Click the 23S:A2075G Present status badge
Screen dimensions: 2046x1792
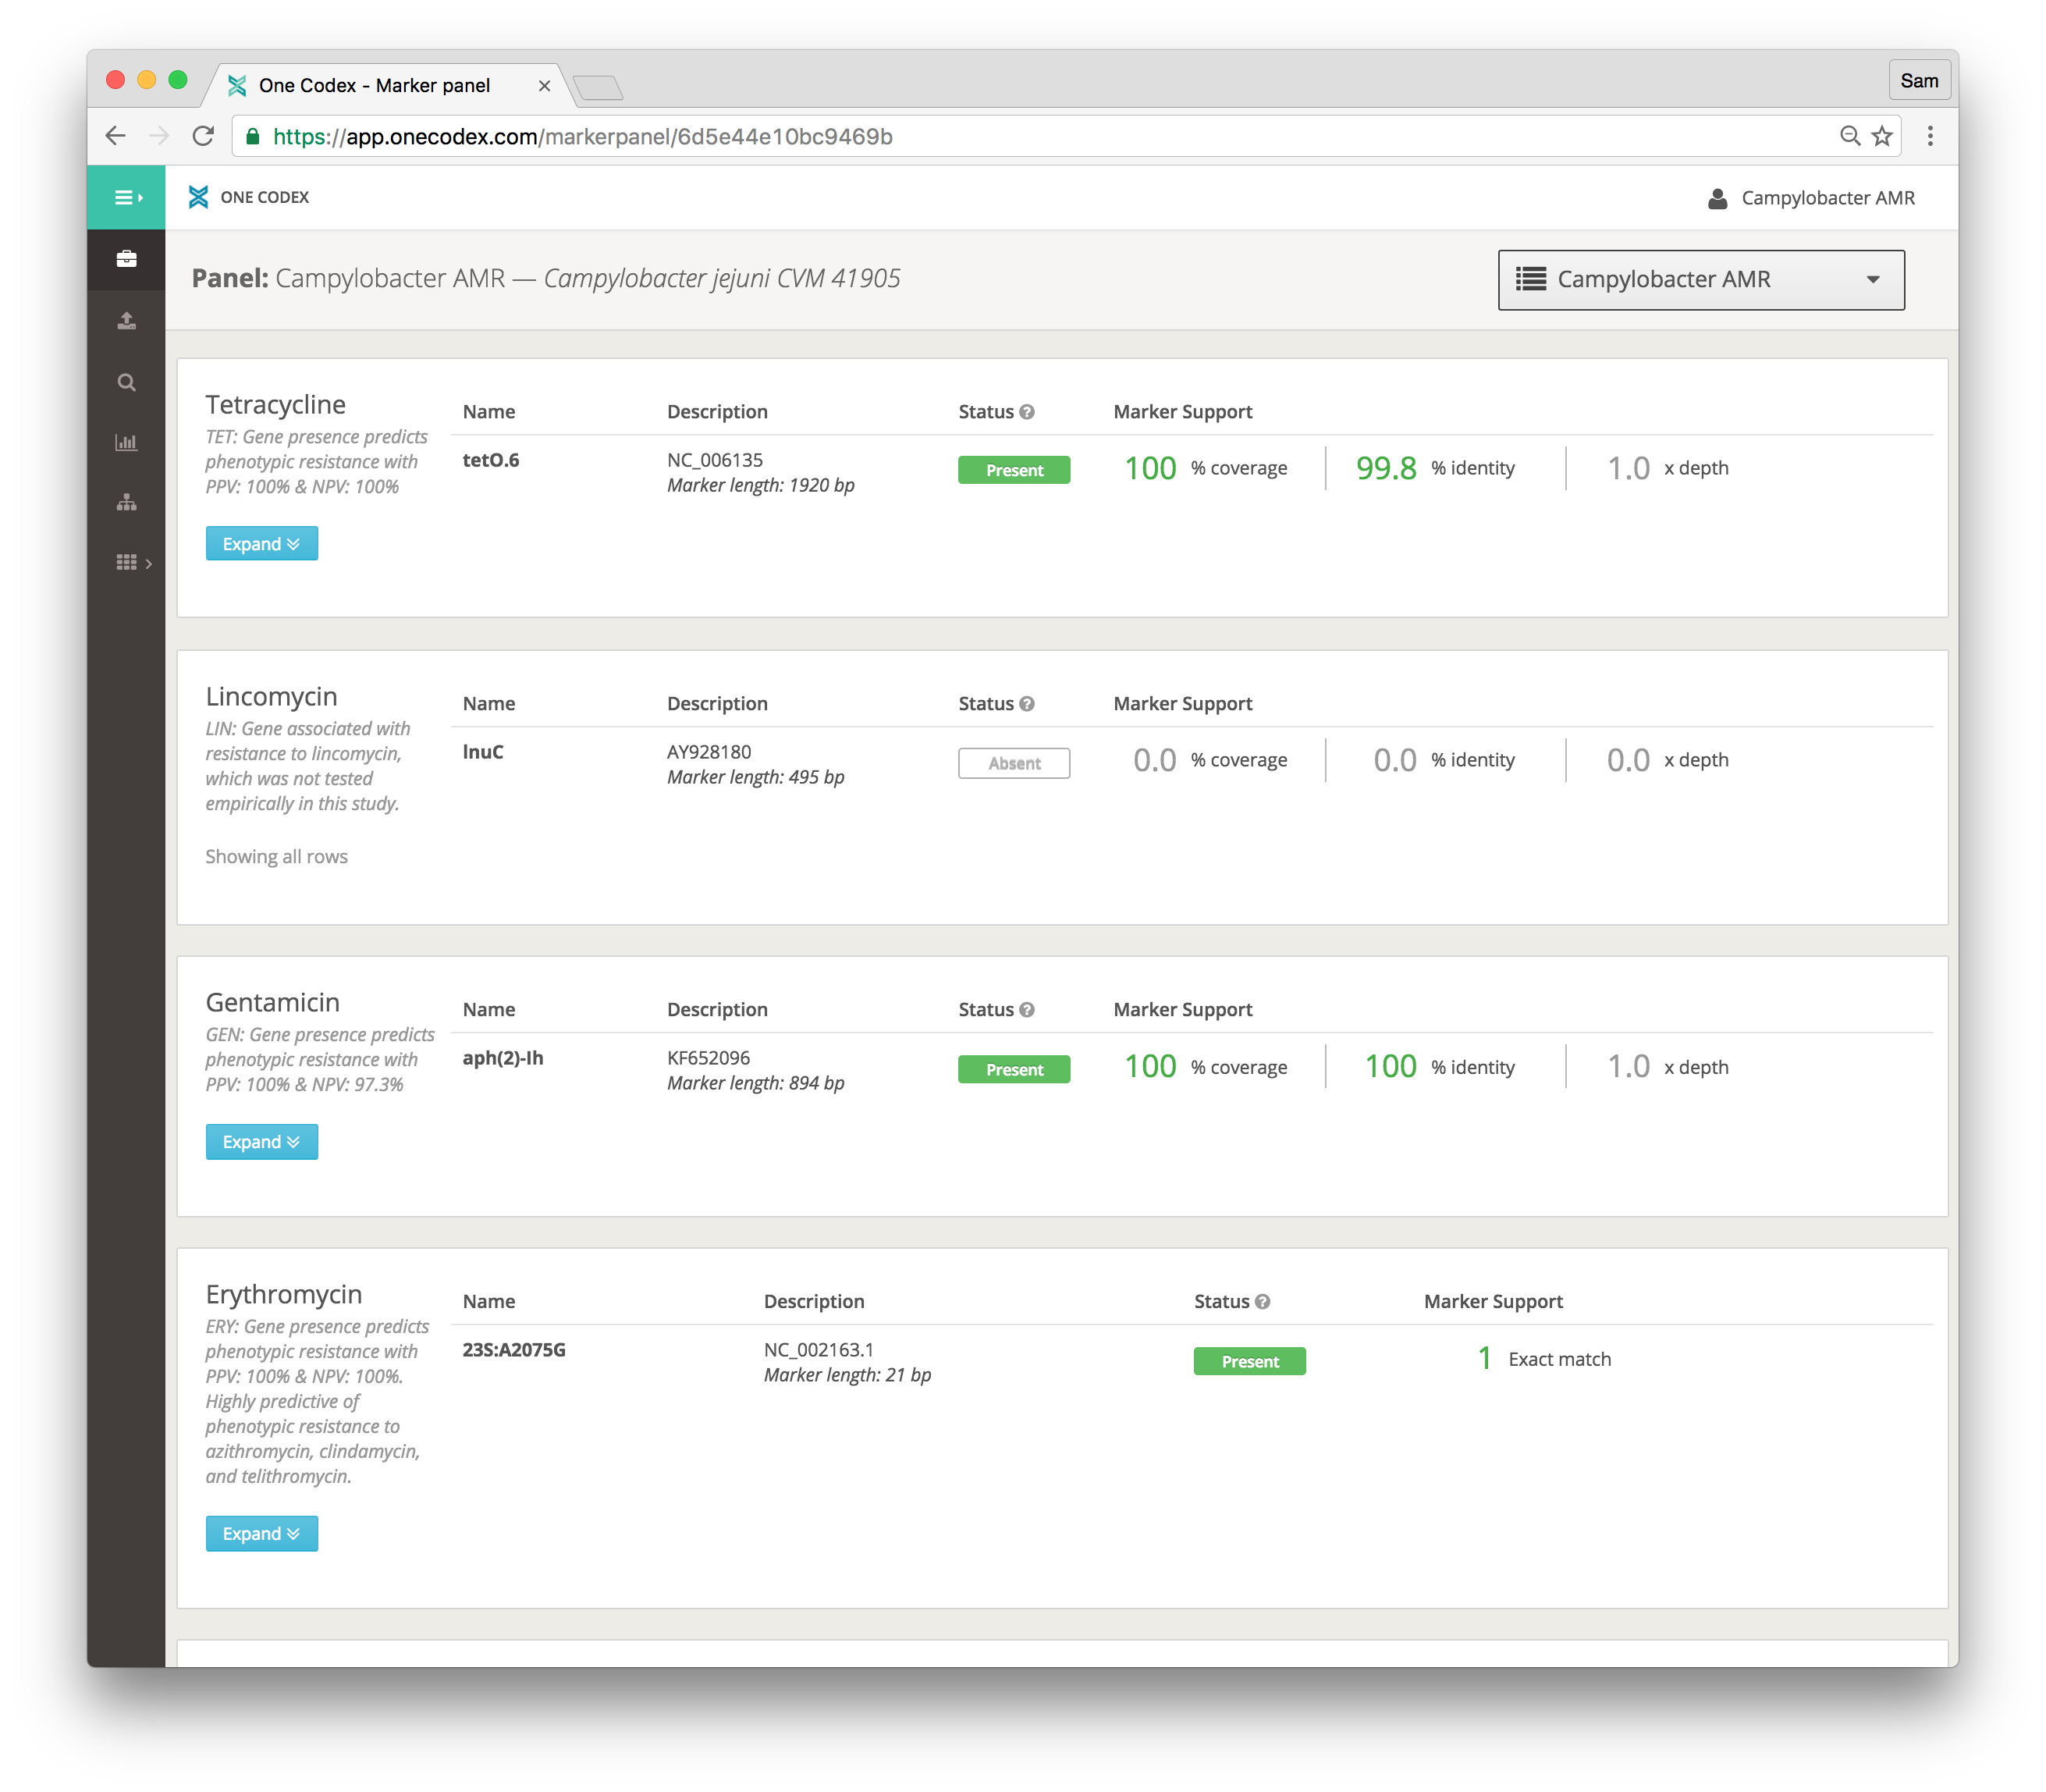(1249, 1361)
